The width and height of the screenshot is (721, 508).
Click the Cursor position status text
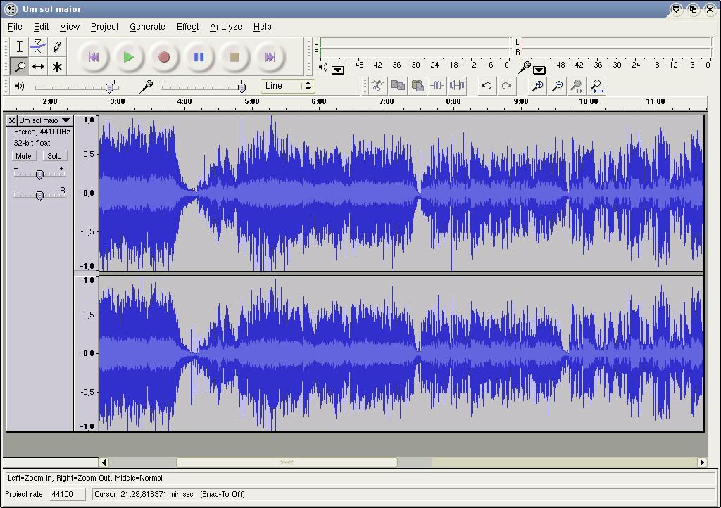(144, 494)
